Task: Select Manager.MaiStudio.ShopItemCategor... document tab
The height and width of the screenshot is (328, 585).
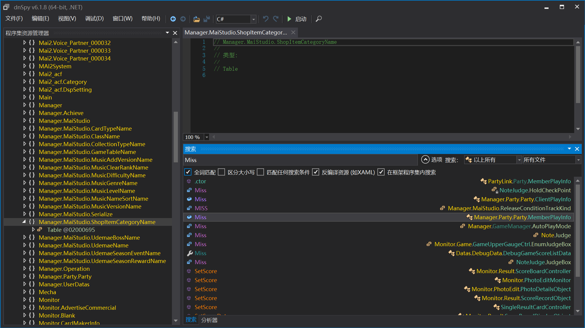Action: [x=236, y=32]
